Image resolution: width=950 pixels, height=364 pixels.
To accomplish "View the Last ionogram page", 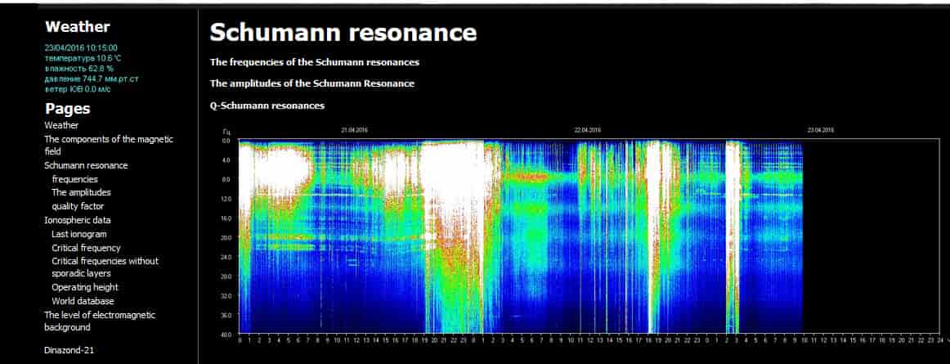I will click(x=78, y=234).
